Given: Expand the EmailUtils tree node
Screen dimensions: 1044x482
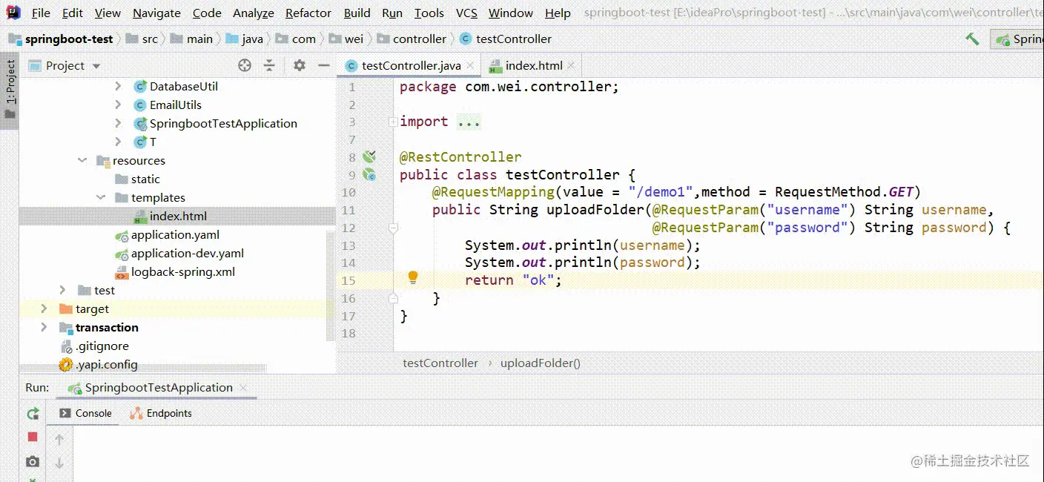Looking at the screenshot, I should click(x=118, y=105).
